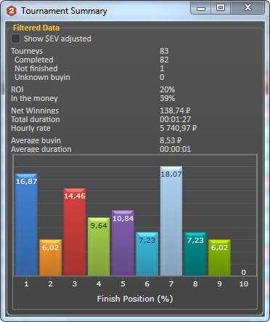Image resolution: width=270 pixels, height=322 pixels.
Task: Click the Tournament Summary window title
Action: 64,11
